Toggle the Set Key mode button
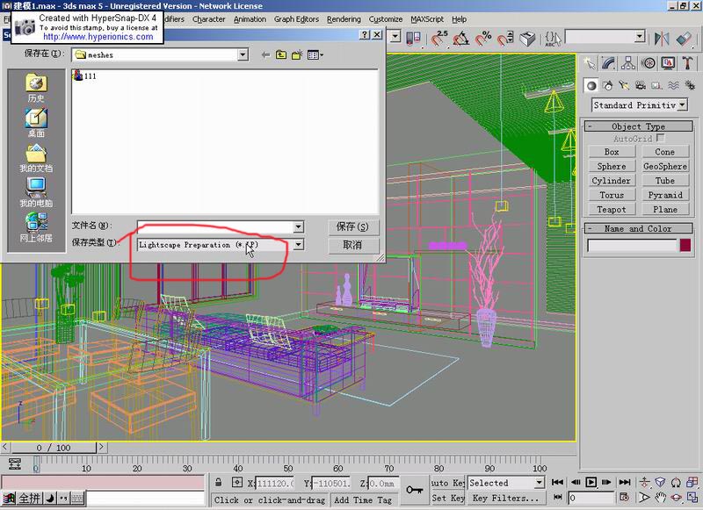This screenshot has height=510, width=703. click(447, 498)
